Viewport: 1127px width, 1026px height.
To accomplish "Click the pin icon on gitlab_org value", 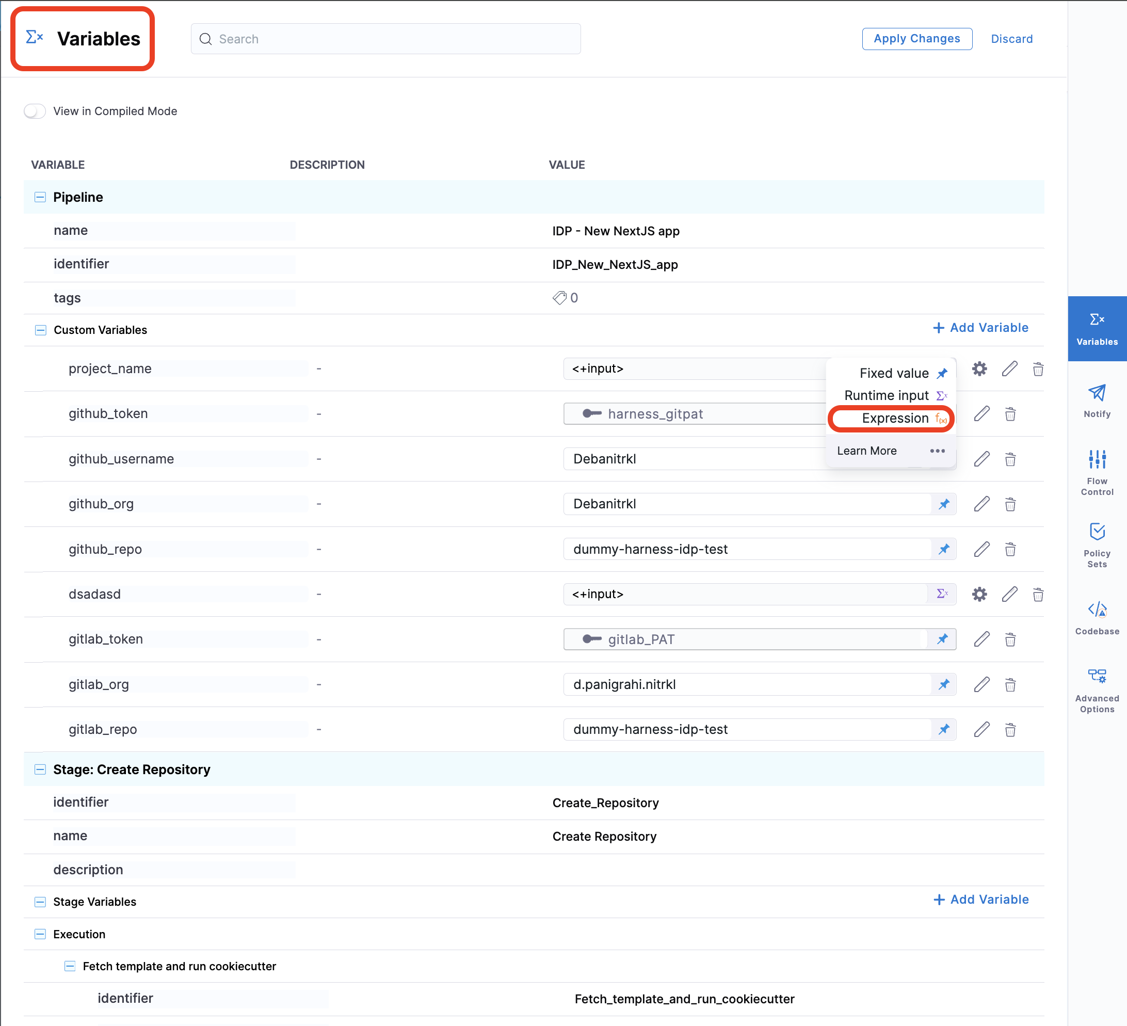I will 944,684.
